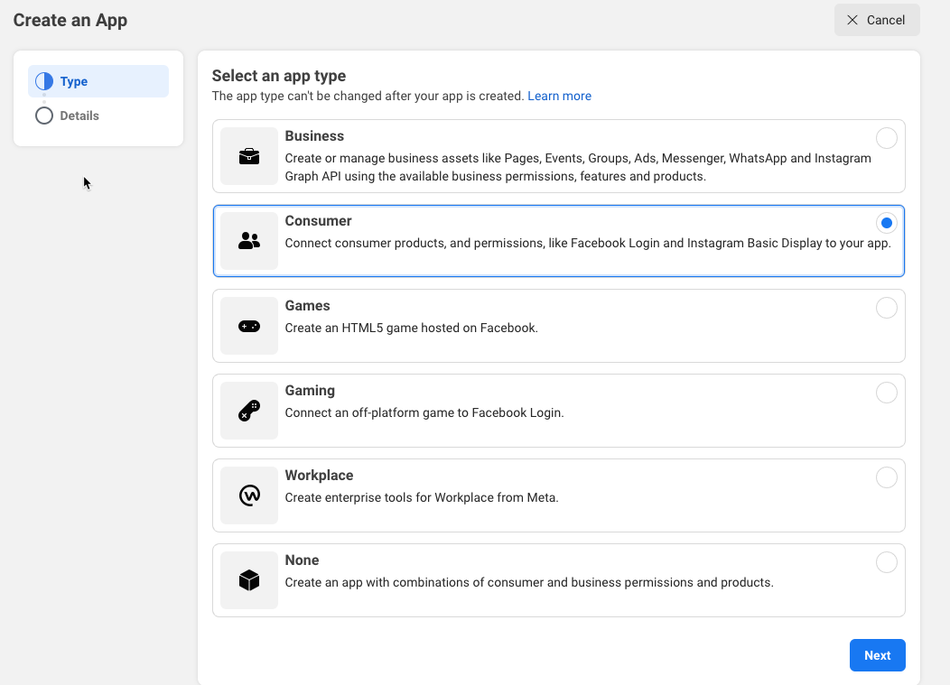Click the None app type title

302,560
